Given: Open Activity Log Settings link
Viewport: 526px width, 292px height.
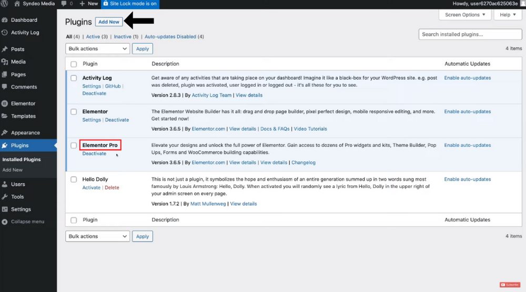Looking at the screenshot, I should tap(92, 86).
